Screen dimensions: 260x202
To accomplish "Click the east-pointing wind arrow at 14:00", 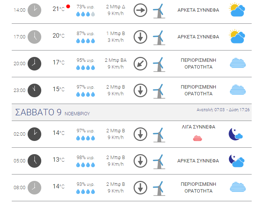I will coord(140,10).
